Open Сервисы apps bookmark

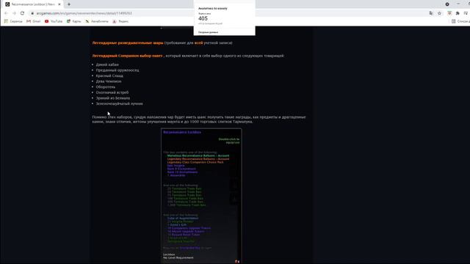(13, 21)
